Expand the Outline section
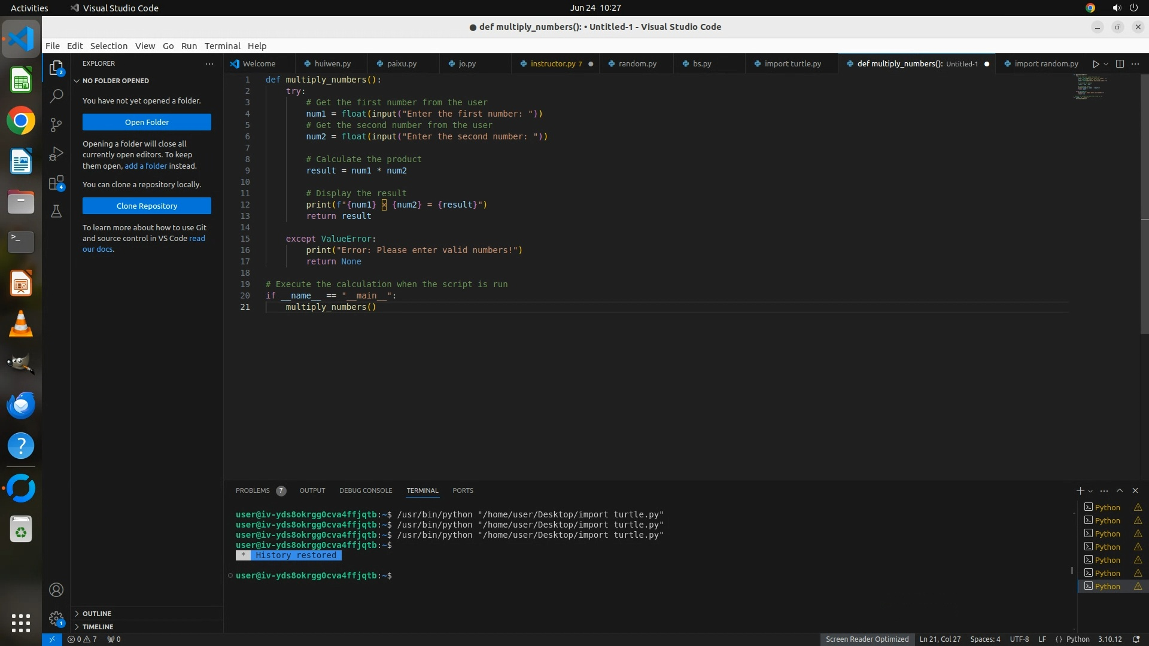 click(96, 614)
